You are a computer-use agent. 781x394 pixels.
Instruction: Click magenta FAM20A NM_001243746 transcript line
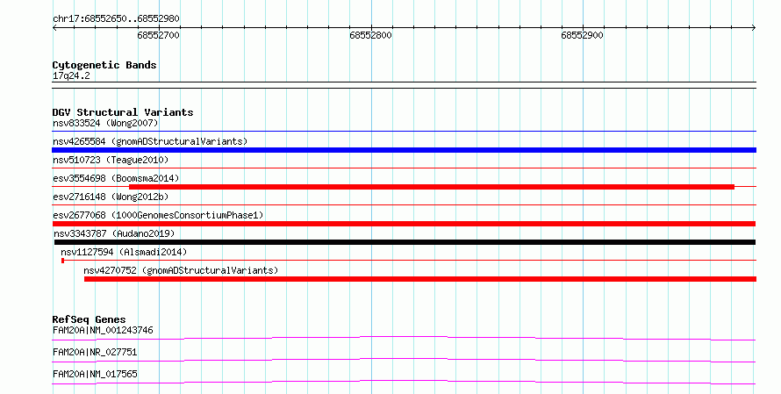404,338
